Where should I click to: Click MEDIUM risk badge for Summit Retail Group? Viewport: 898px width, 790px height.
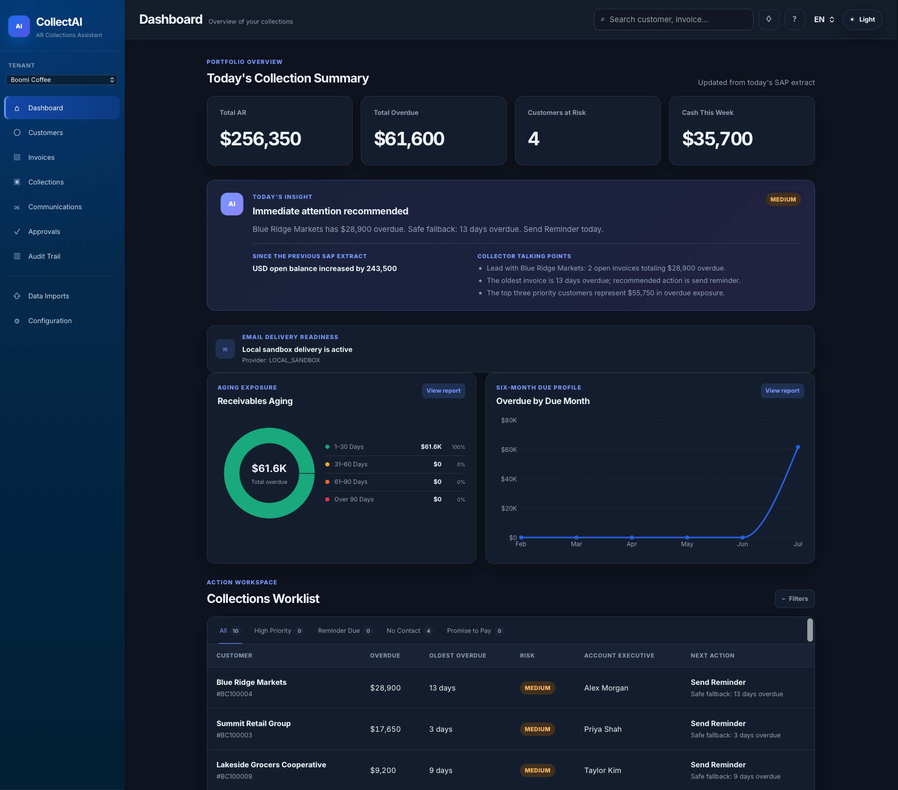pyautogui.click(x=537, y=729)
